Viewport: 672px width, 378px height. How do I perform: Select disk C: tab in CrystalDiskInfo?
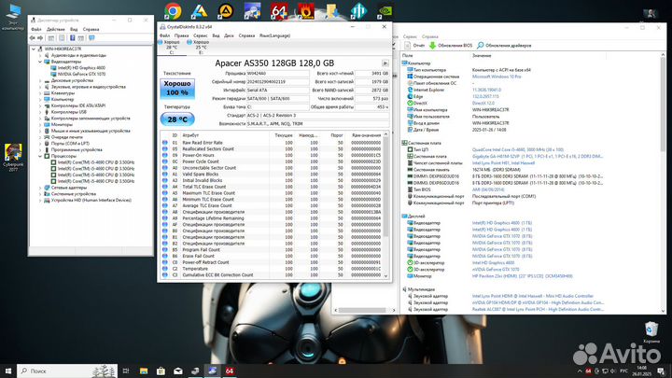(172, 48)
